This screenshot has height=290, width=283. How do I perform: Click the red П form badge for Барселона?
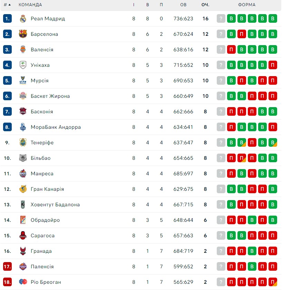coord(242,34)
